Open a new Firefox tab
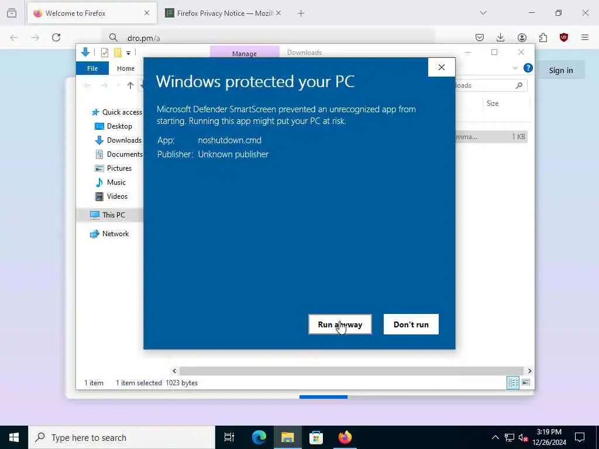This screenshot has height=449, width=599. 301,13
